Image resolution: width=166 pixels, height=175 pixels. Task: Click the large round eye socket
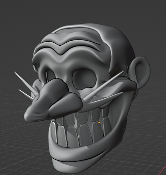[85, 79]
